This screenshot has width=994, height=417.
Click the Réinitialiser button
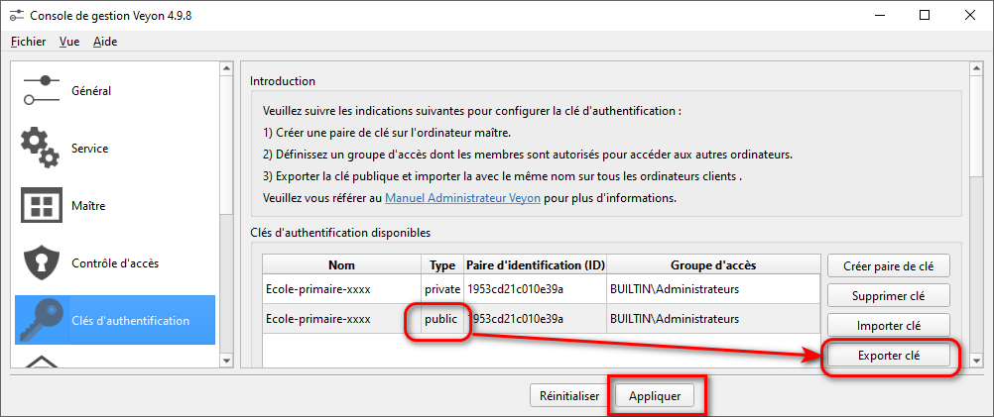pyautogui.click(x=569, y=396)
